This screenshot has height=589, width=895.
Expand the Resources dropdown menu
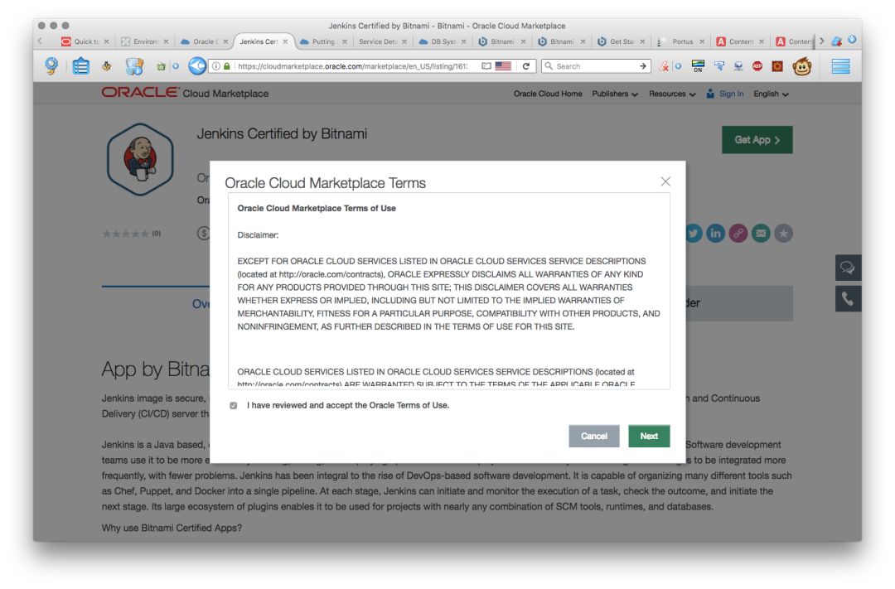672,94
